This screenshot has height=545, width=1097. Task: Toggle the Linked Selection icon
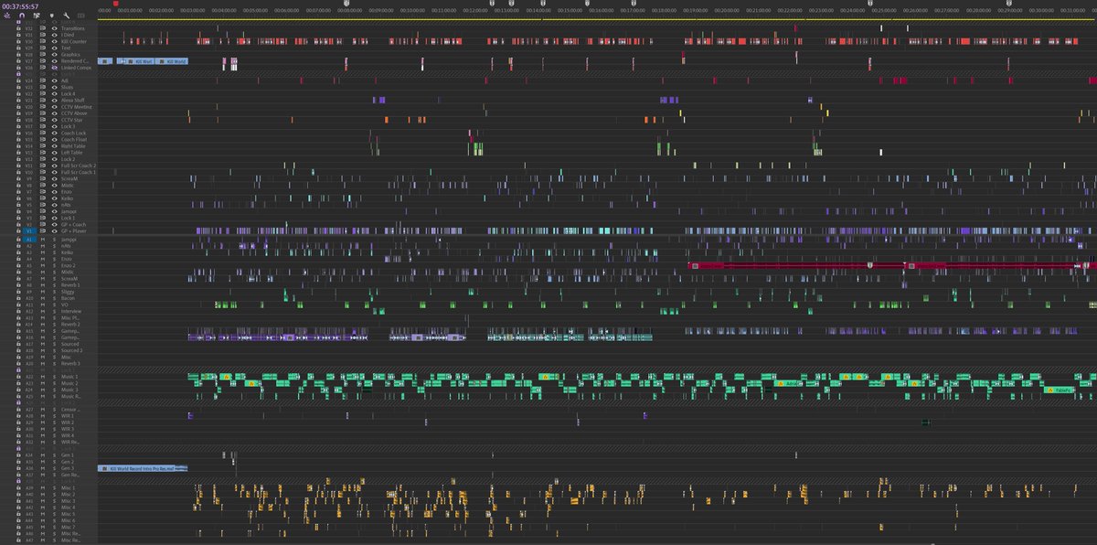click(37, 16)
